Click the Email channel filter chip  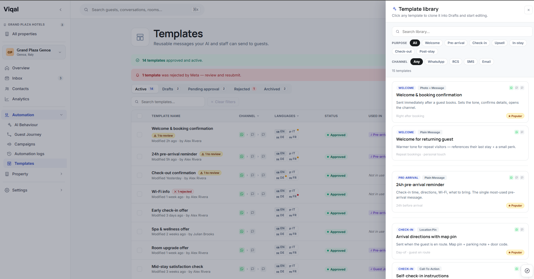pyautogui.click(x=486, y=62)
